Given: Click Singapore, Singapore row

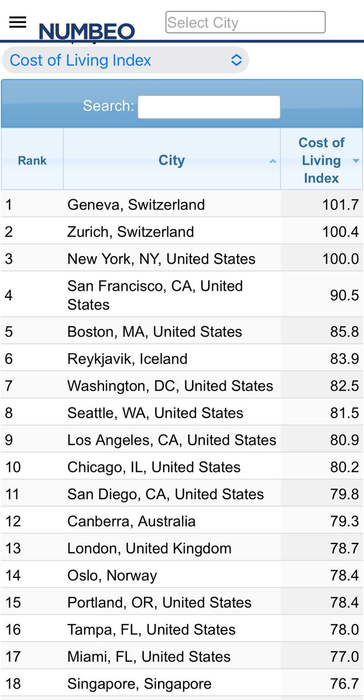Looking at the screenshot, I should click(139, 684).
